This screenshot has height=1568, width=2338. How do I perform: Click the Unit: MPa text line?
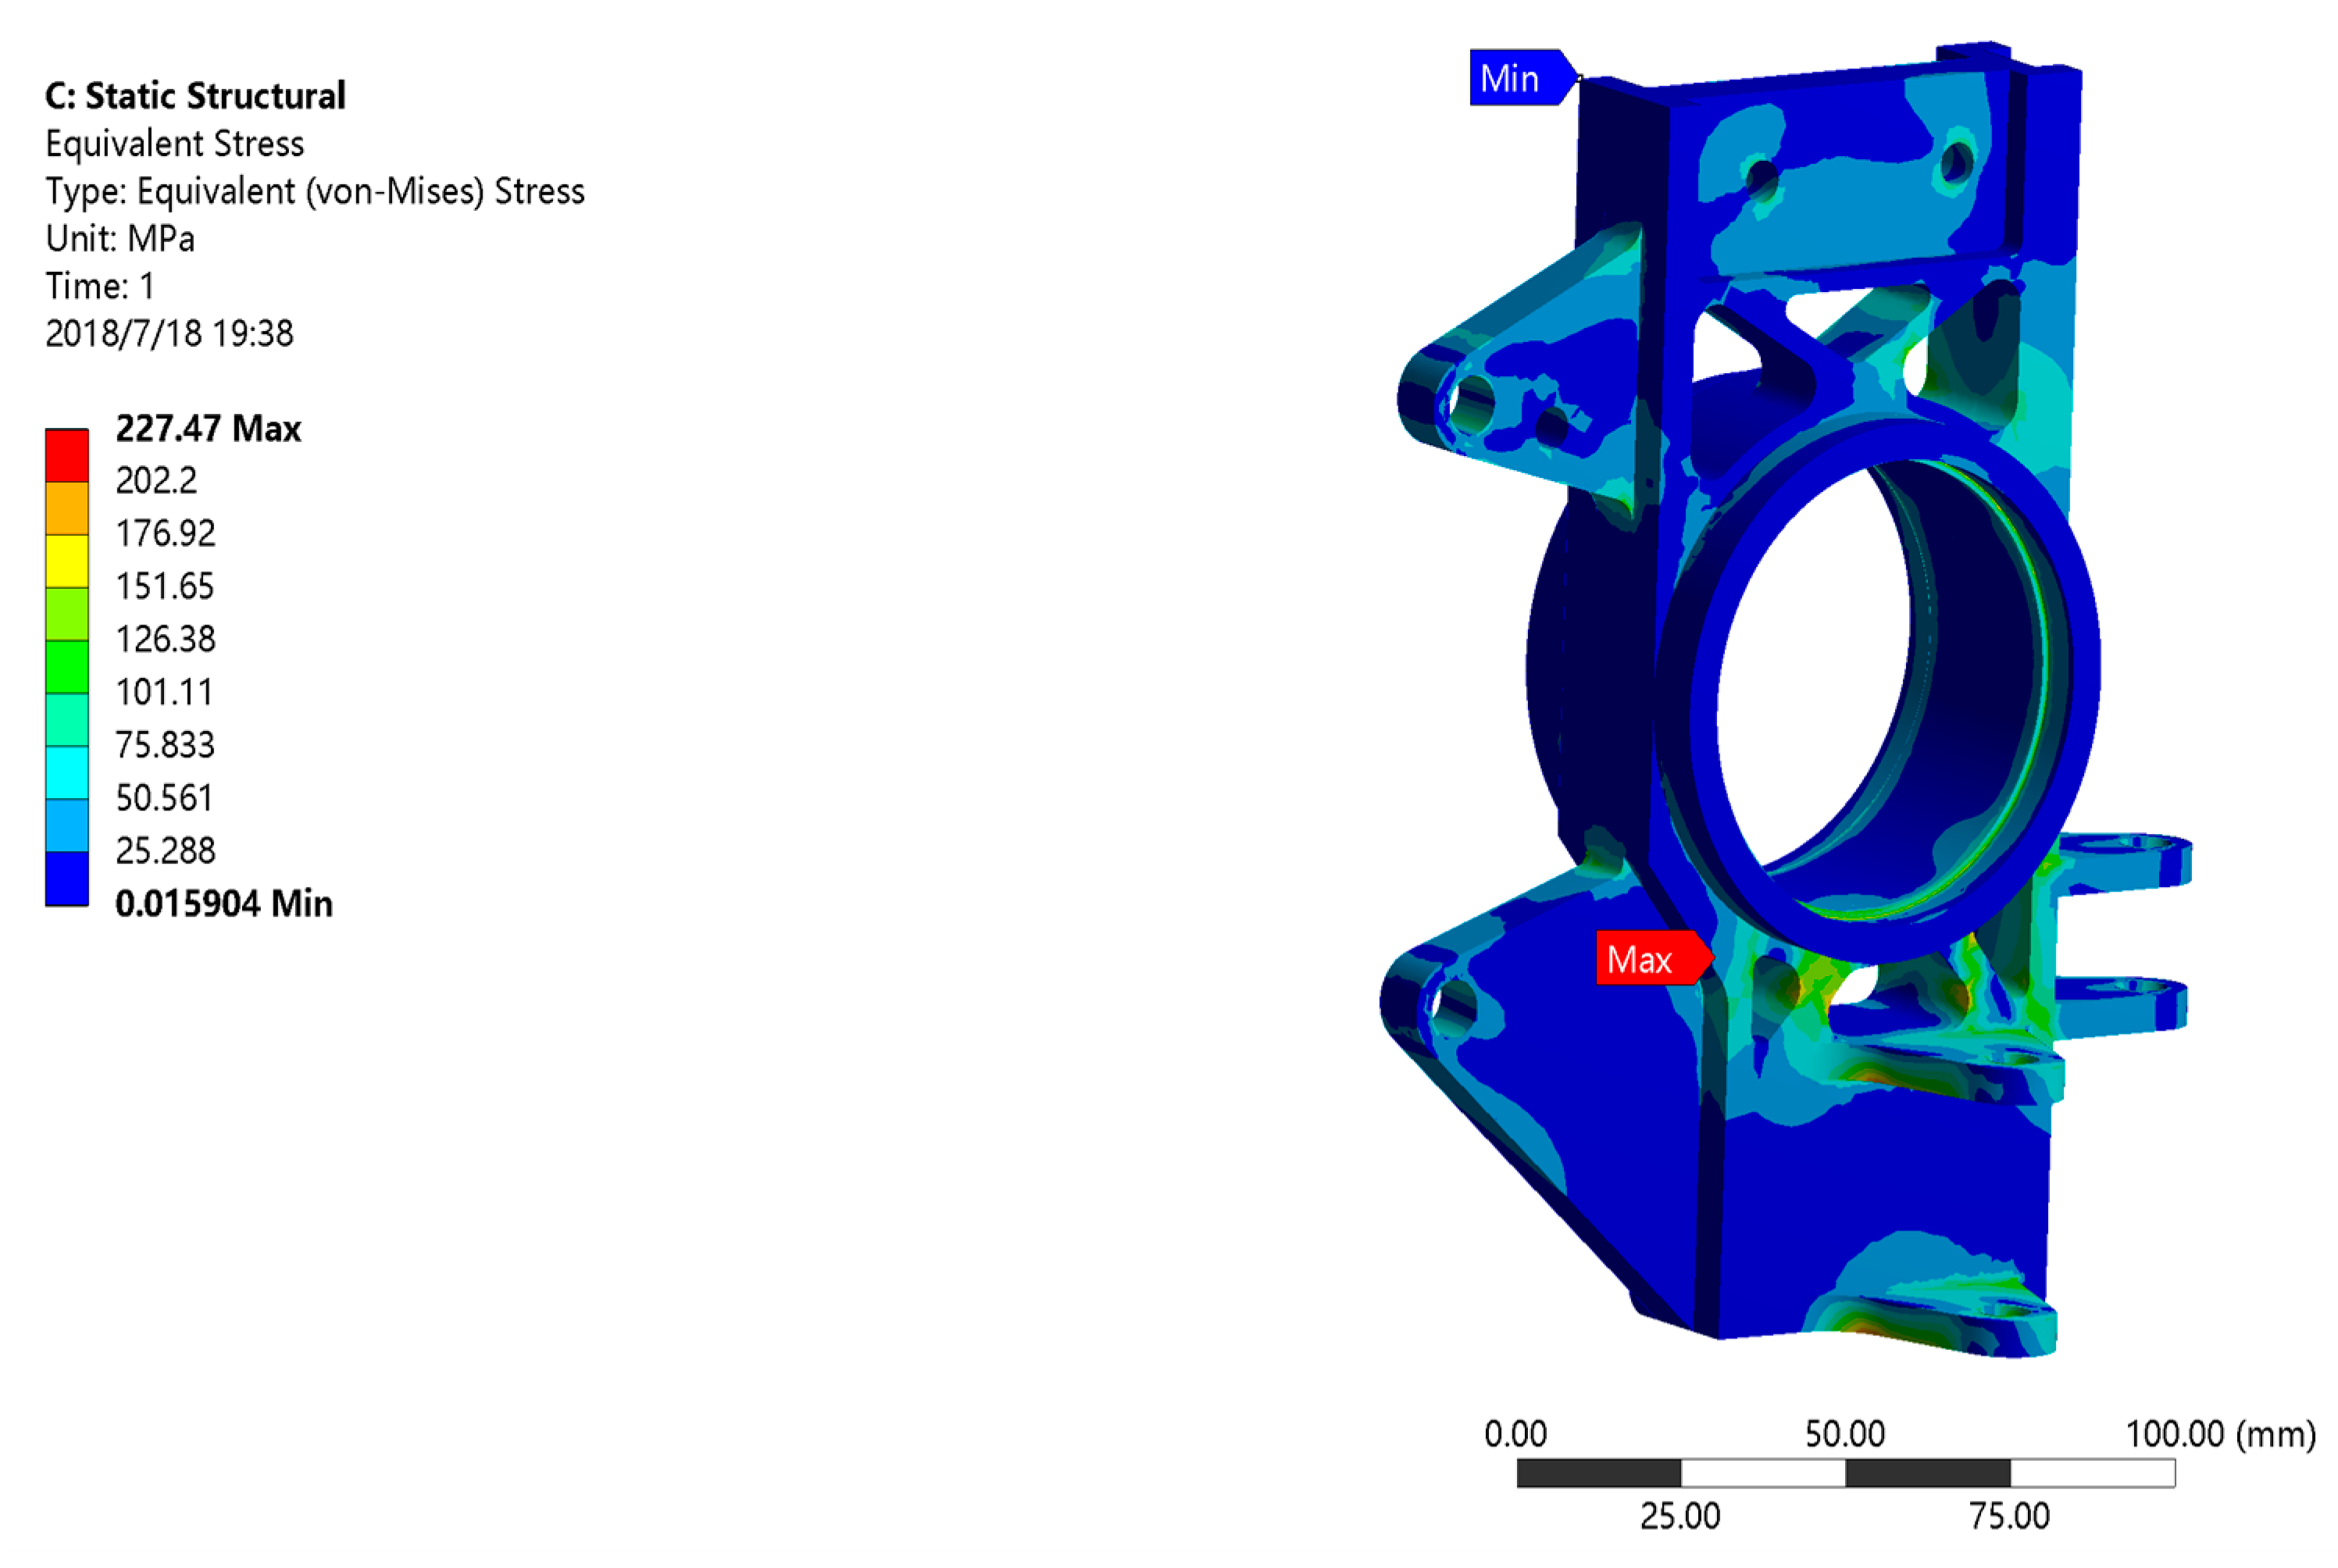pyautogui.click(x=120, y=239)
